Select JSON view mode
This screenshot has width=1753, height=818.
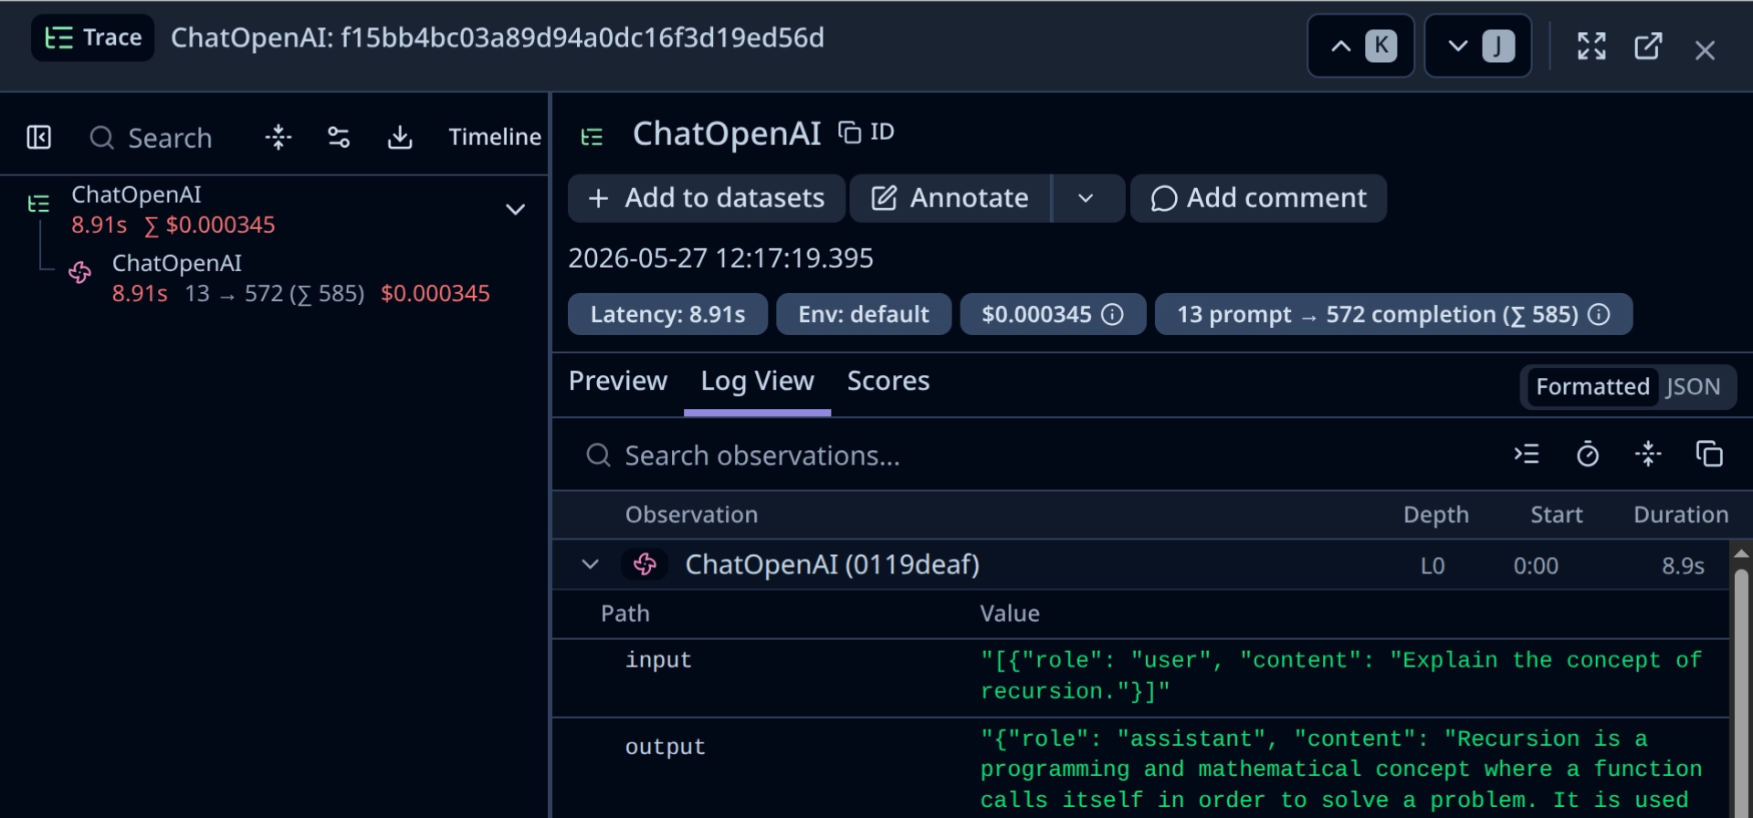coord(1694,387)
